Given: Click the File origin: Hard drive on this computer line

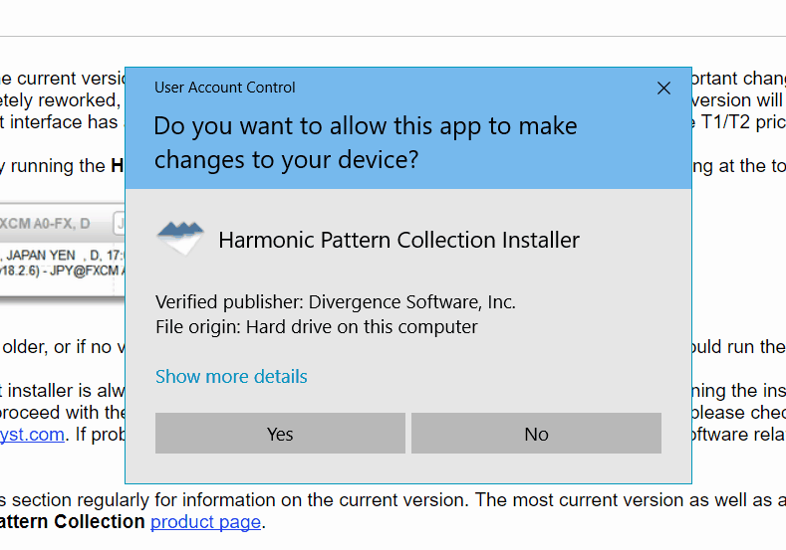Looking at the screenshot, I should click(317, 327).
